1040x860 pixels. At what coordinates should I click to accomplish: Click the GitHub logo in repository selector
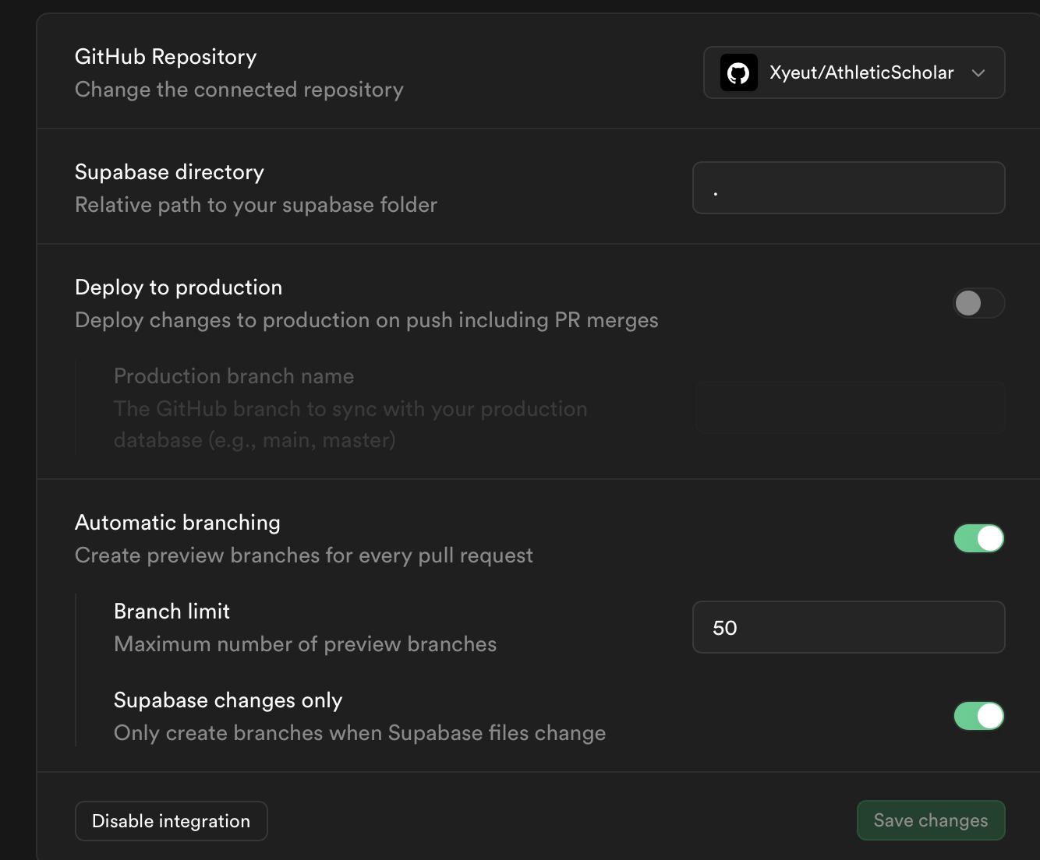[738, 73]
